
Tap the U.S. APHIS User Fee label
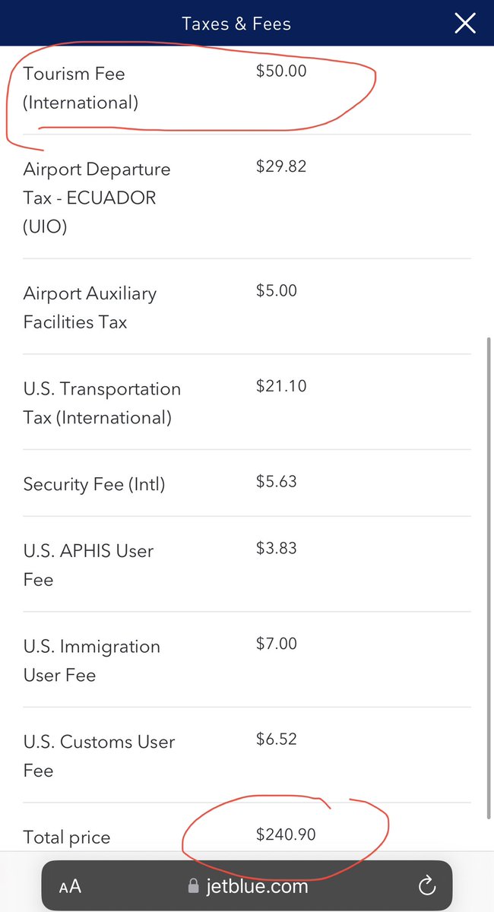(88, 565)
